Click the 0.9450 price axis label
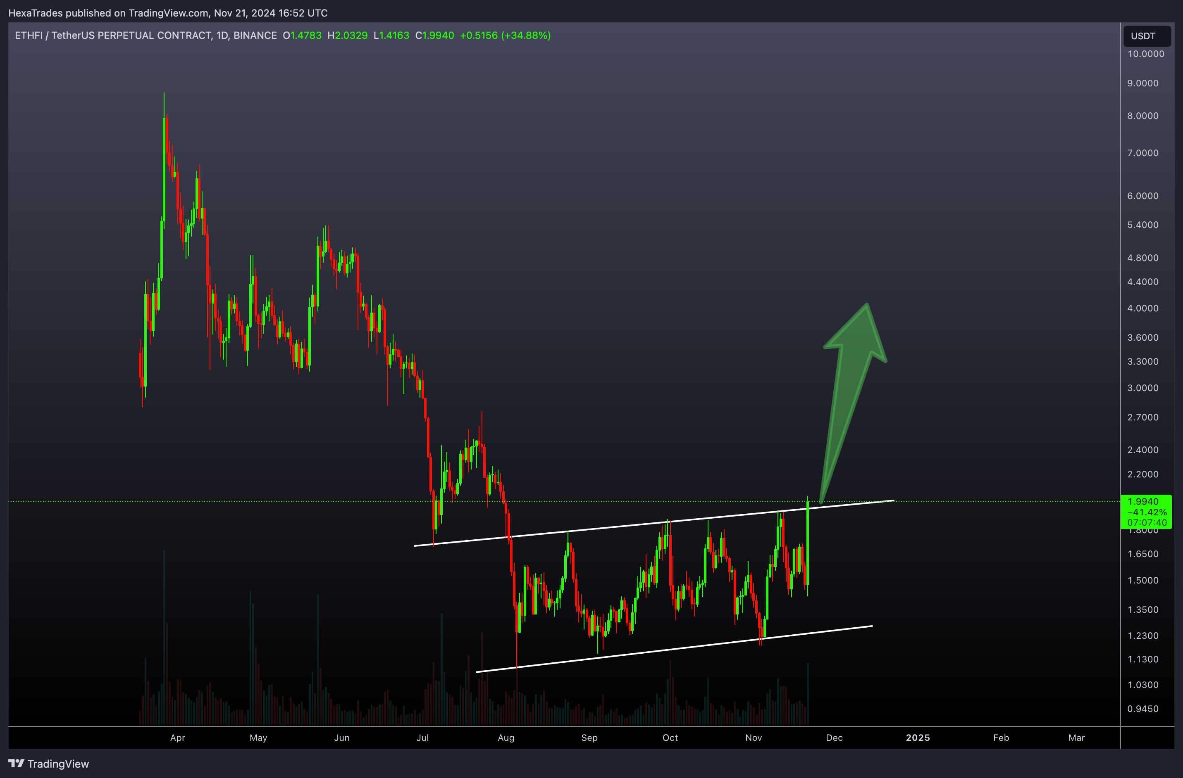 [1143, 709]
